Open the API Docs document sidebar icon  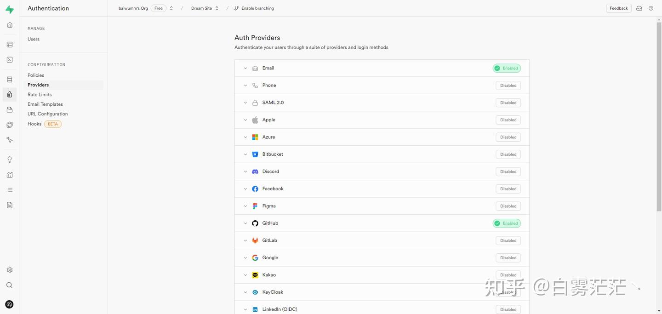[x=10, y=205]
